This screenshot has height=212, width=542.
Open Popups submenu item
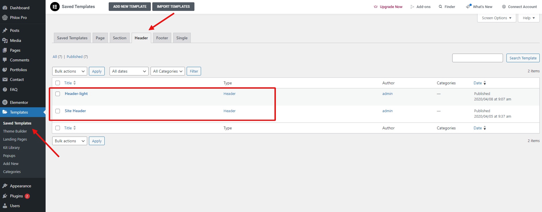click(9, 155)
